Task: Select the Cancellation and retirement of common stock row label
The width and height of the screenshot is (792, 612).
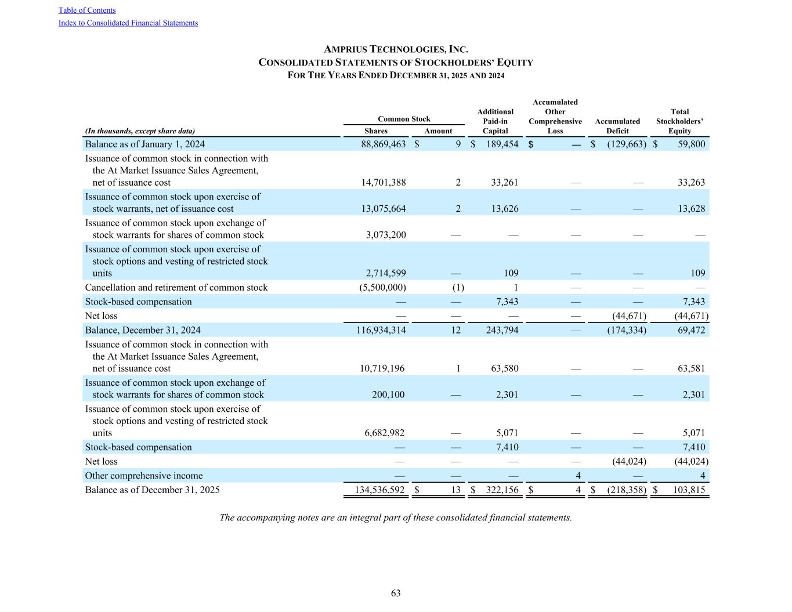Action: point(176,288)
